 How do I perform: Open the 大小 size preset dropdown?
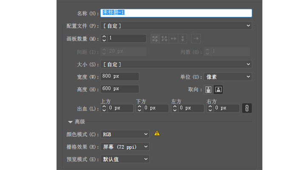click(176, 64)
